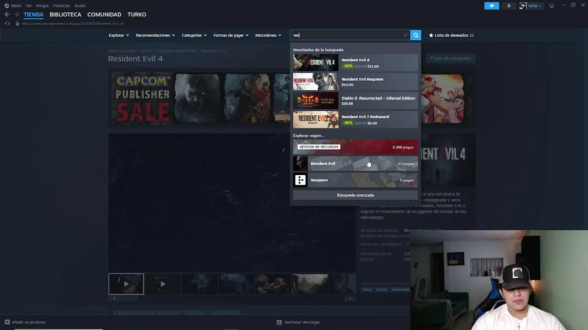Browse the Resident Evil franchise suggestion

pos(356,164)
